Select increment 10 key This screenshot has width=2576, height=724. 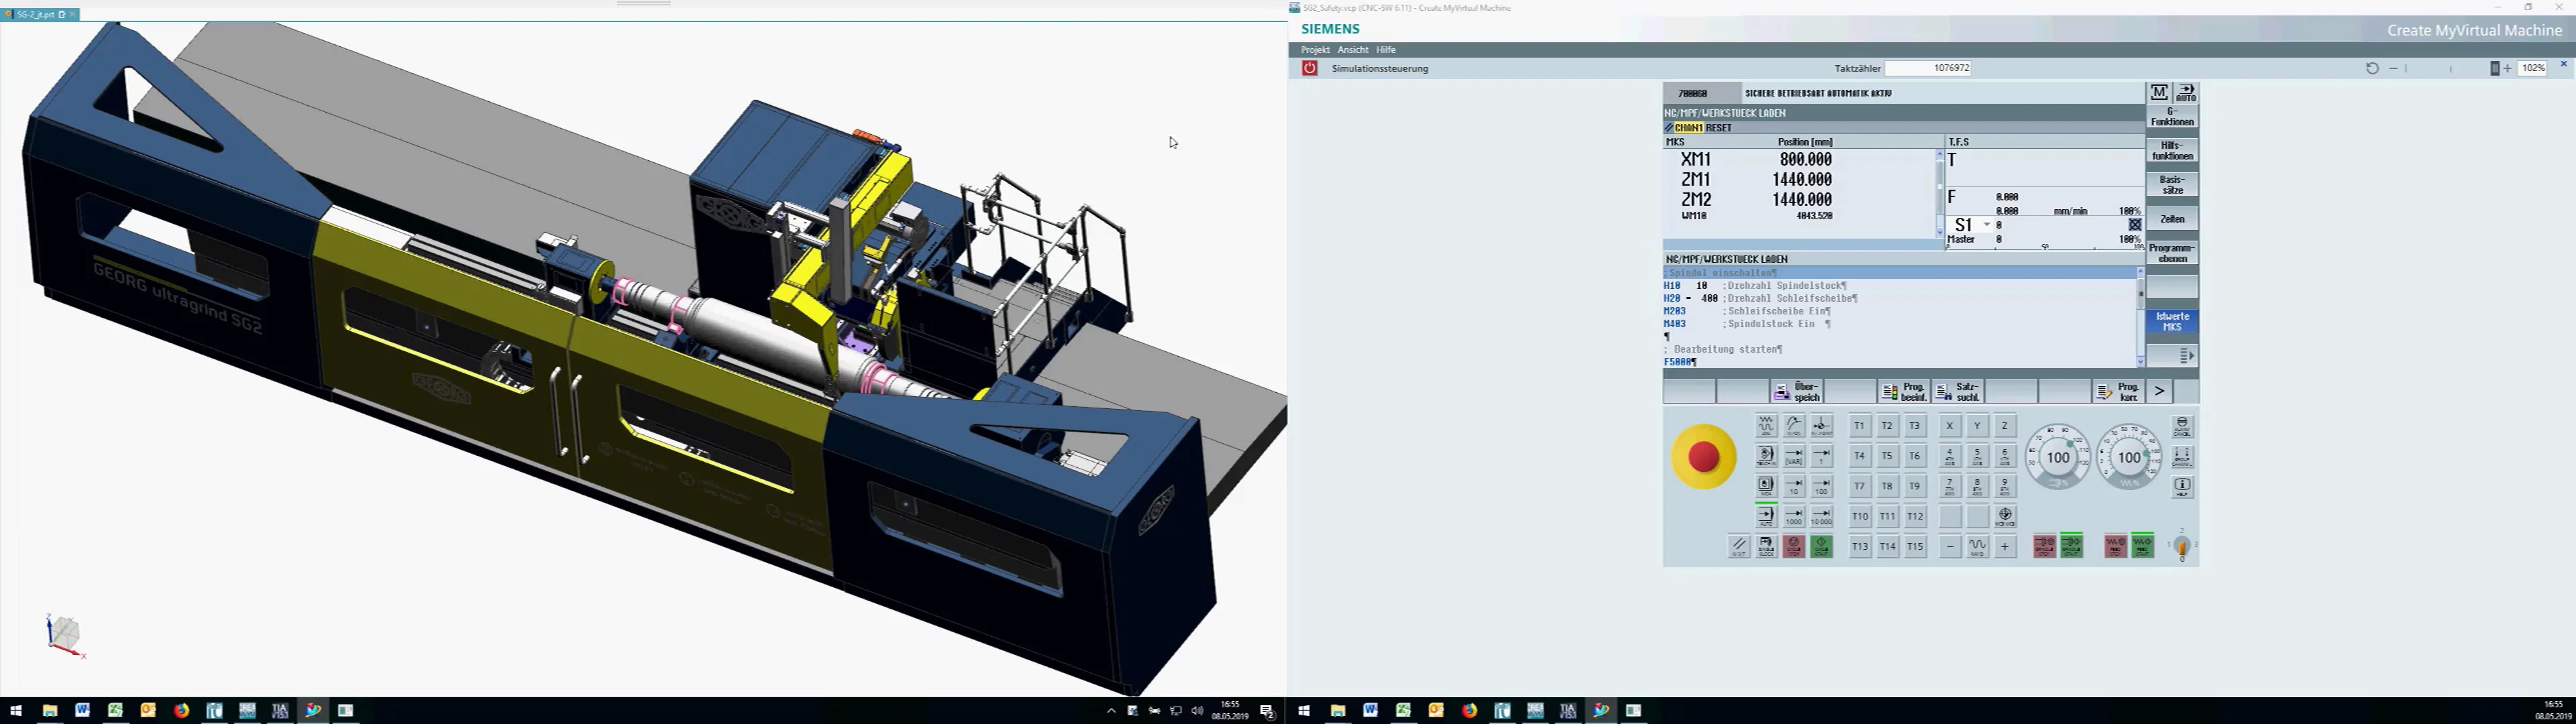[x=1794, y=486]
